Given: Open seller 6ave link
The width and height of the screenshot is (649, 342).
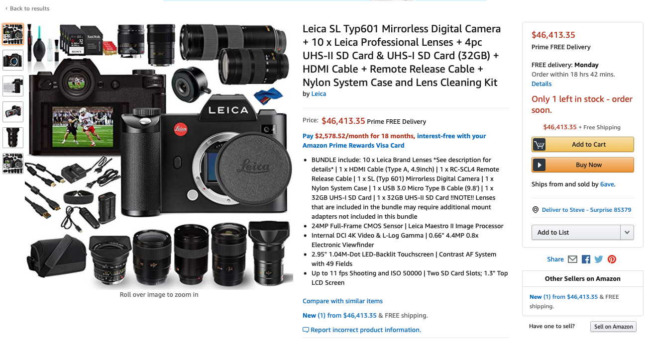Looking at the screenshot, I should click(607, 184).
